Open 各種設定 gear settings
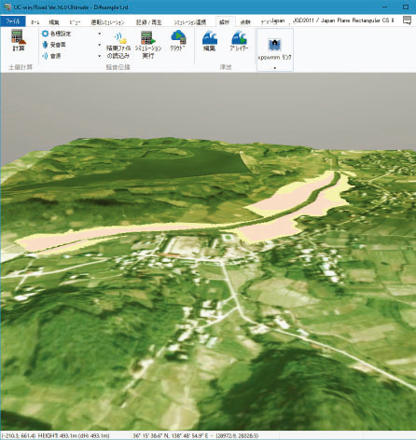The image size is (416, 440). point(56,34)
